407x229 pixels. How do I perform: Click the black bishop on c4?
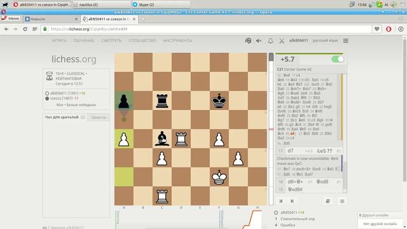coord(162,139)
